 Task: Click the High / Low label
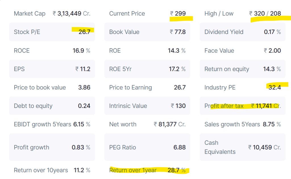[x=219, y=14]
